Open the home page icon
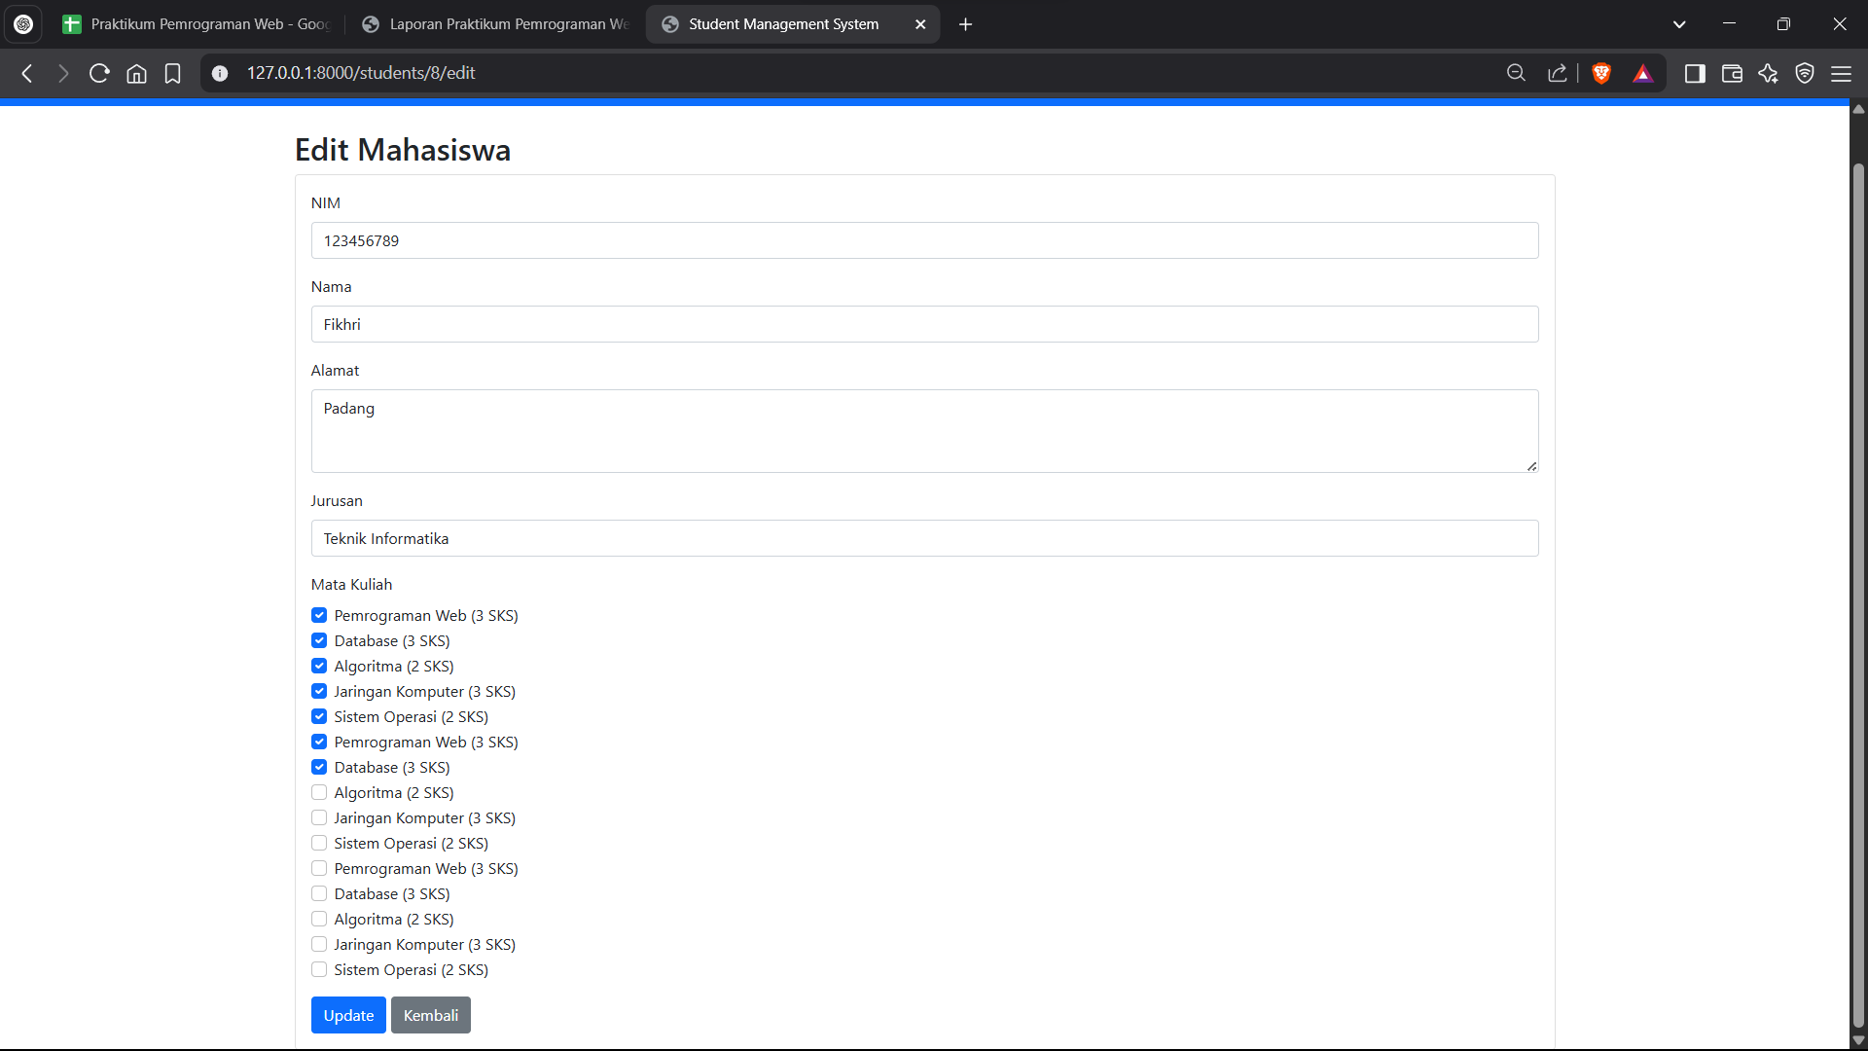 point(136,73)
